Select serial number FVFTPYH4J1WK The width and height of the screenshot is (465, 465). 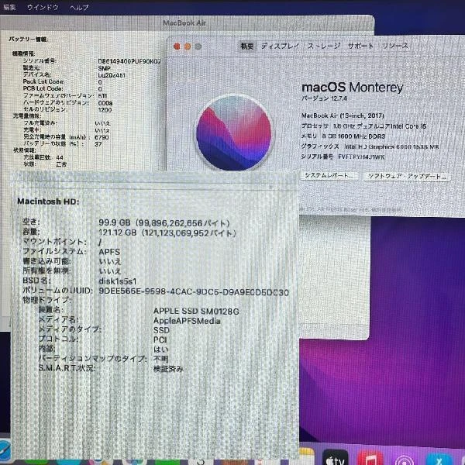(x=361, y=157)
